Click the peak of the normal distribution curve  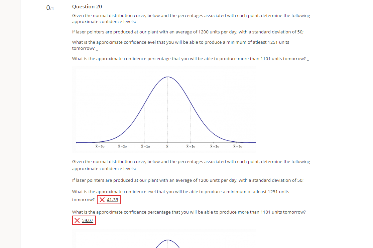[167, 77]
